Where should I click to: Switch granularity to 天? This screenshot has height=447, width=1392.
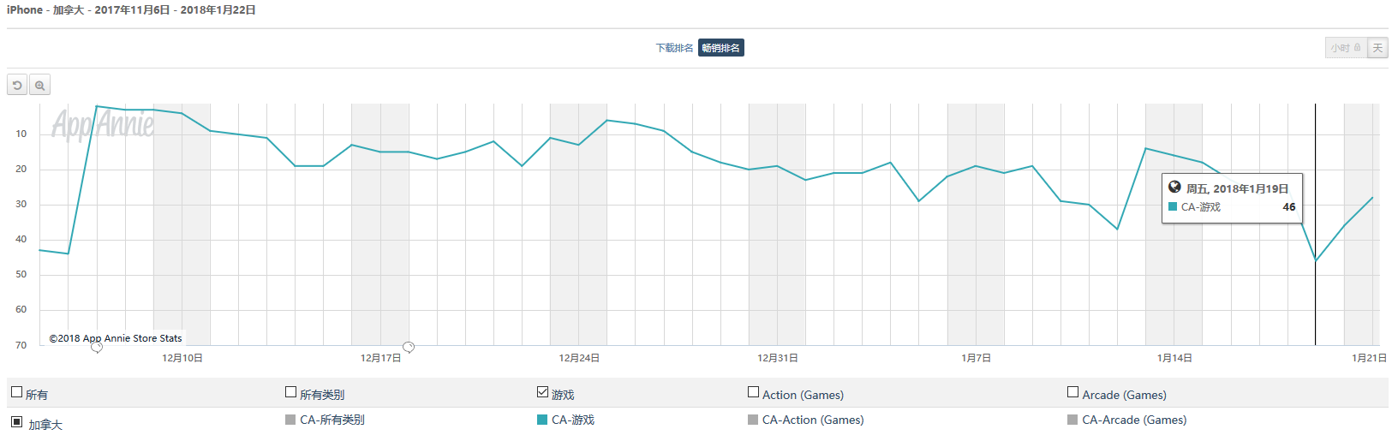1377,48
